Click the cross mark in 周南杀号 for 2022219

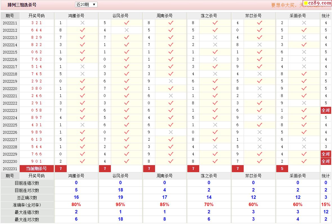pos(171,81)
